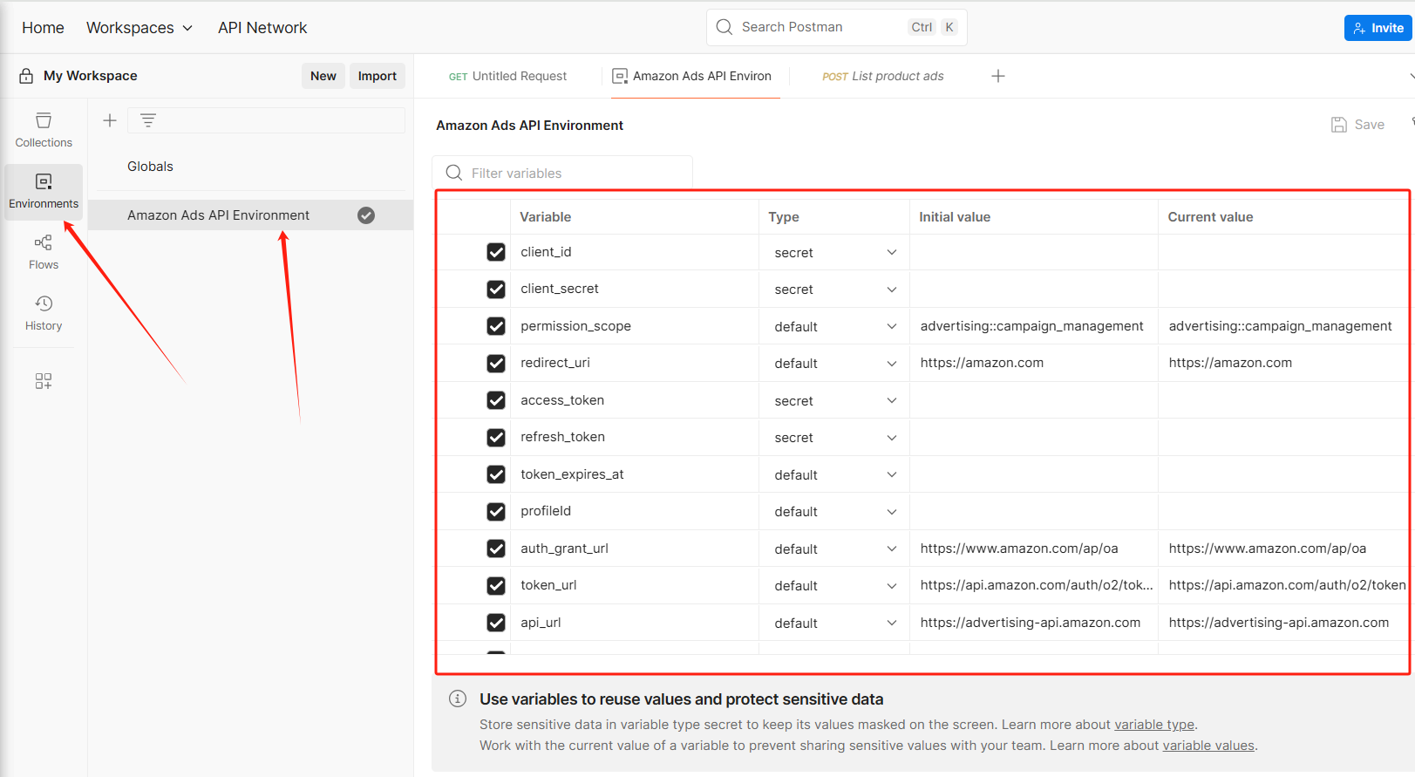Open the variable values help link
This screenshot has width=1415, height=777.
click(x=1208, y=746)
